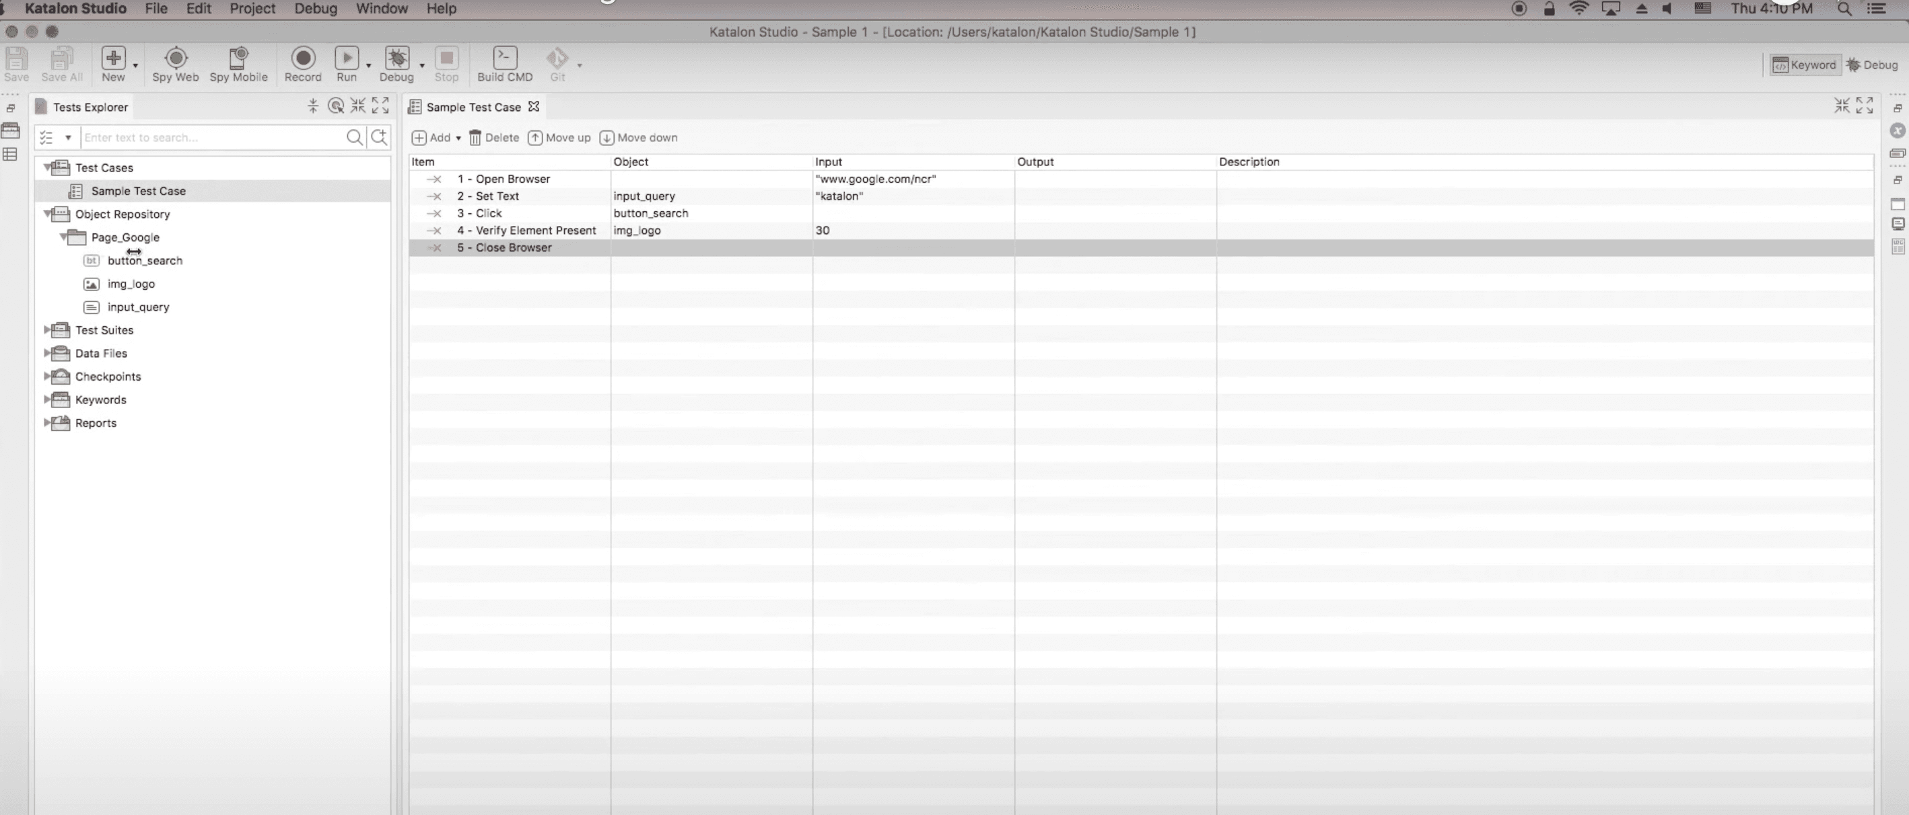
Task: Toggle step 4 Verify Element Present disable icon
Action: pos(435,230)
